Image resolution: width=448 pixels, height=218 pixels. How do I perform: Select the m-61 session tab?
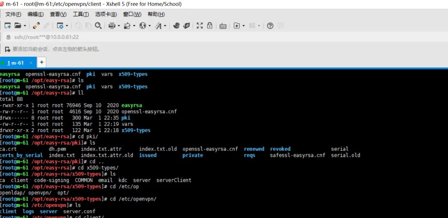[16, 63]
